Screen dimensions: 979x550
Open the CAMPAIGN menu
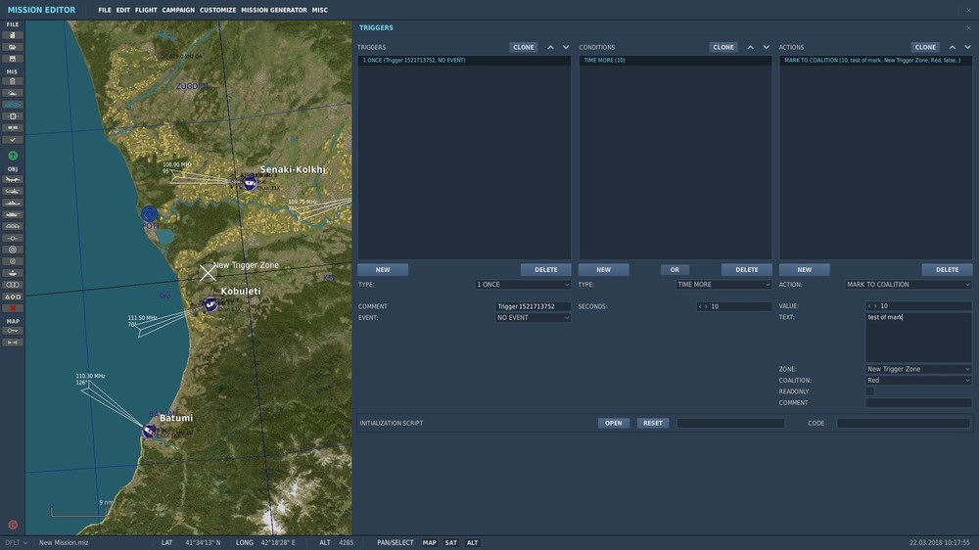coord(178,10)
